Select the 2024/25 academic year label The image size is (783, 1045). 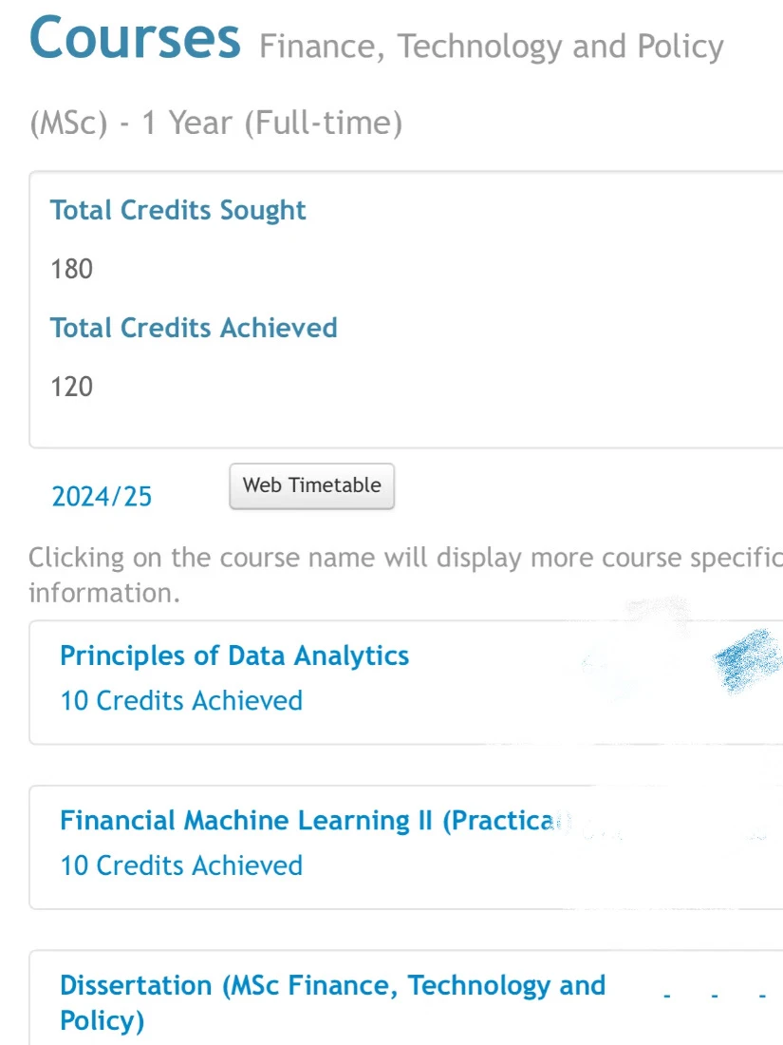coord(102,497)
